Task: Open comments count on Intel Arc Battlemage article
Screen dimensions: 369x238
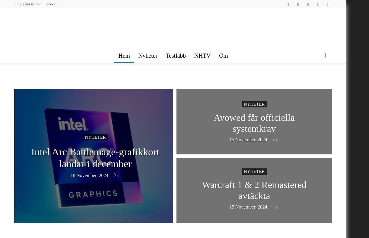Action: (x=116, y=175)
